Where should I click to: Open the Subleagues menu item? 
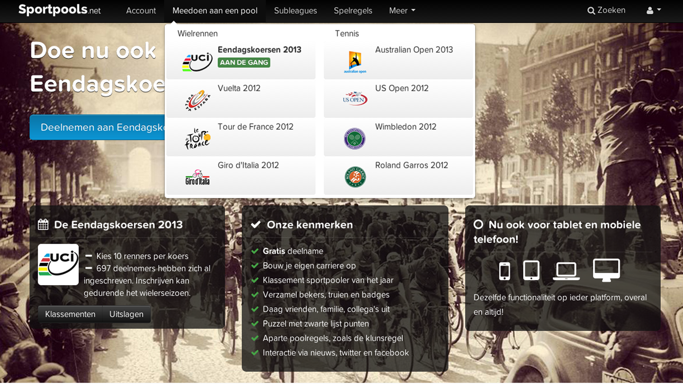[x=295, y=11]
